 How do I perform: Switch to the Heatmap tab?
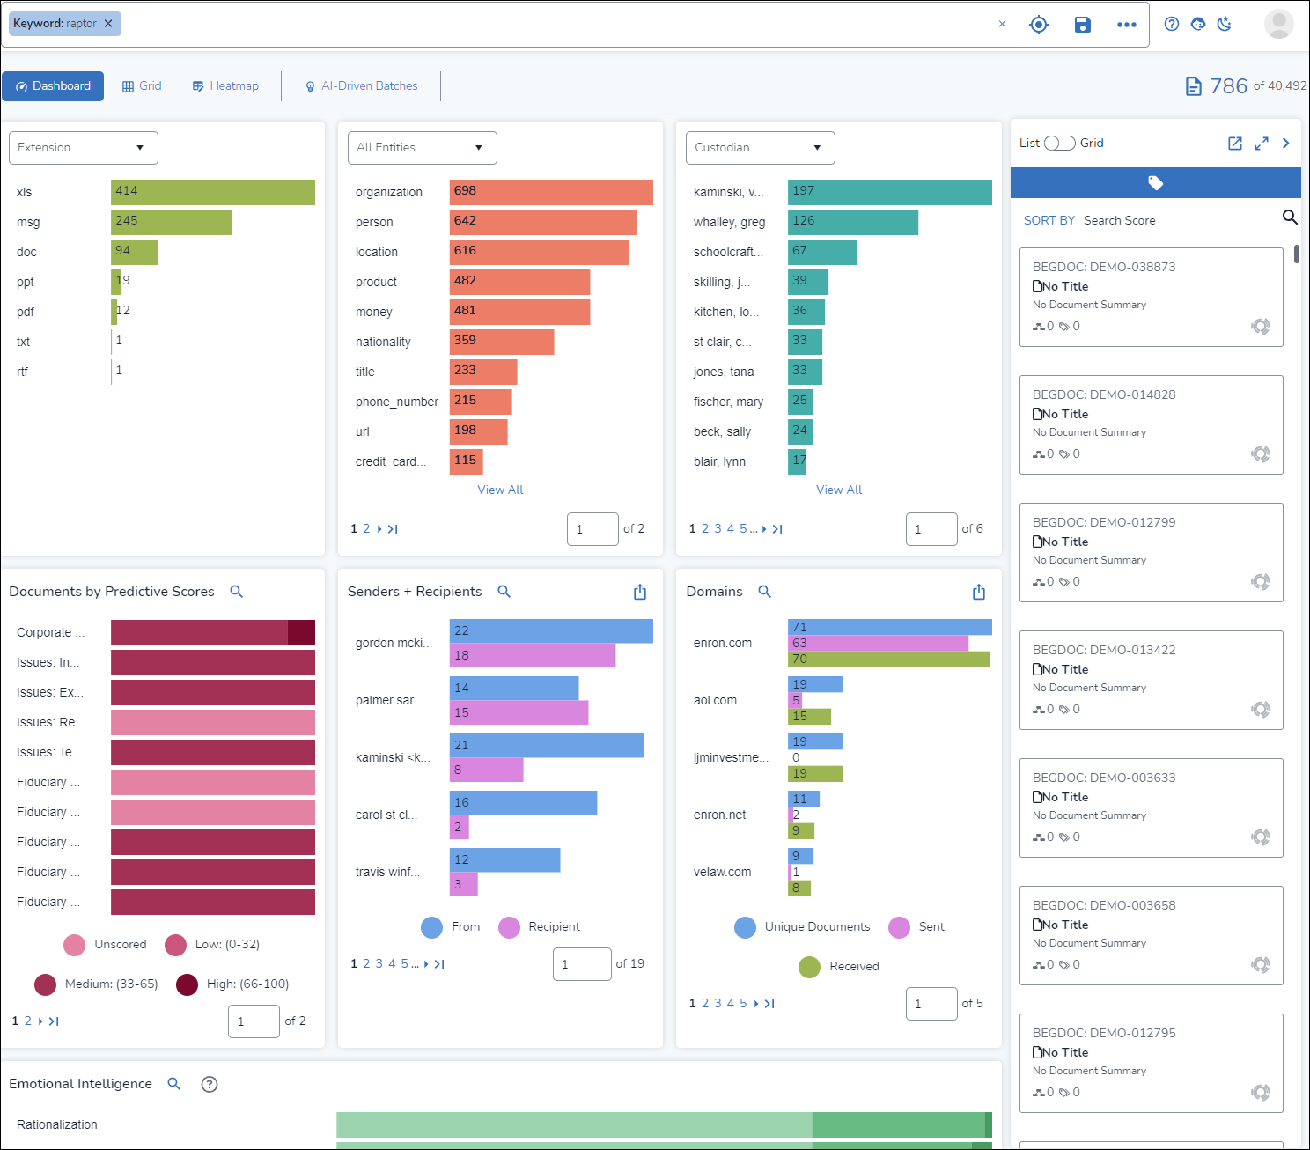coord(225,86)
